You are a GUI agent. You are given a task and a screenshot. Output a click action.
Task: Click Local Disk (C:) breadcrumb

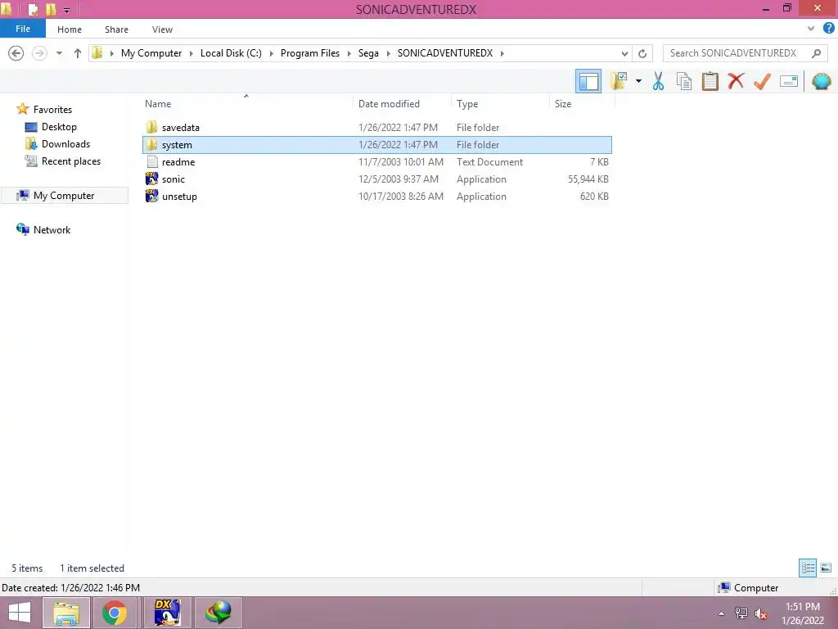[x=231, y=53]
